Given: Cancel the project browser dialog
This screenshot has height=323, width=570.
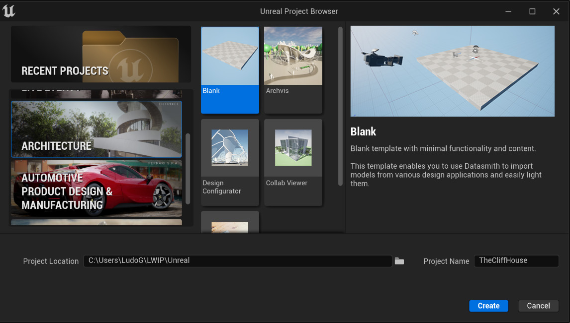Looking at the screenshot, I should [x=538, y=306].
